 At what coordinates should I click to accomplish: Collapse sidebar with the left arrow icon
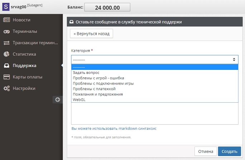(57, 100)
